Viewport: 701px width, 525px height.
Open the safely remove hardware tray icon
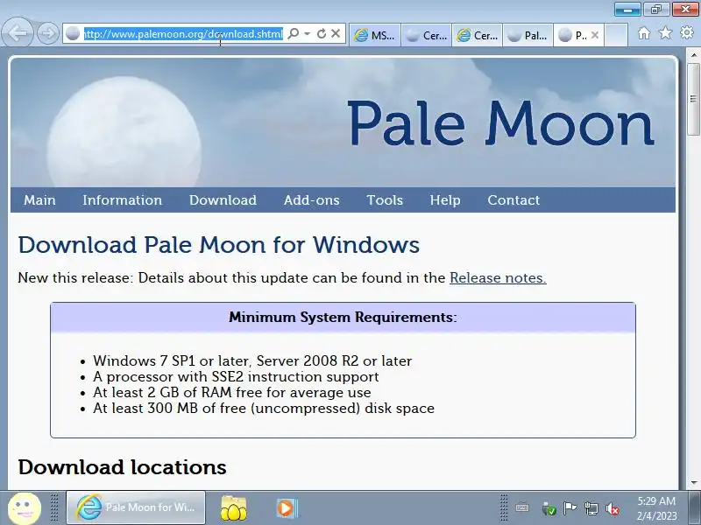point(549,508)
